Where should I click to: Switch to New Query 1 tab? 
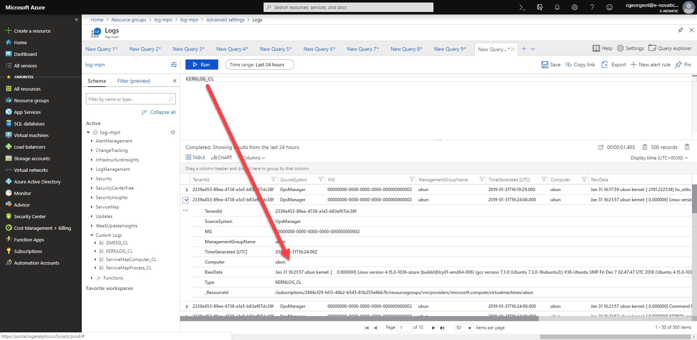(x=102, y=49)
